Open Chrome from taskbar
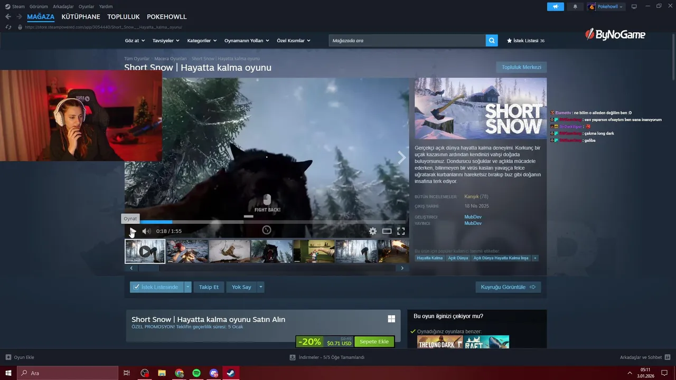This screenshot has width=676, height=380. 179,373
